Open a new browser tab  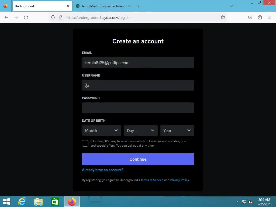click(x=139, y=6)
